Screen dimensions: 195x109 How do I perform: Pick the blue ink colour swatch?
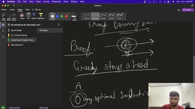pos(57,16)
